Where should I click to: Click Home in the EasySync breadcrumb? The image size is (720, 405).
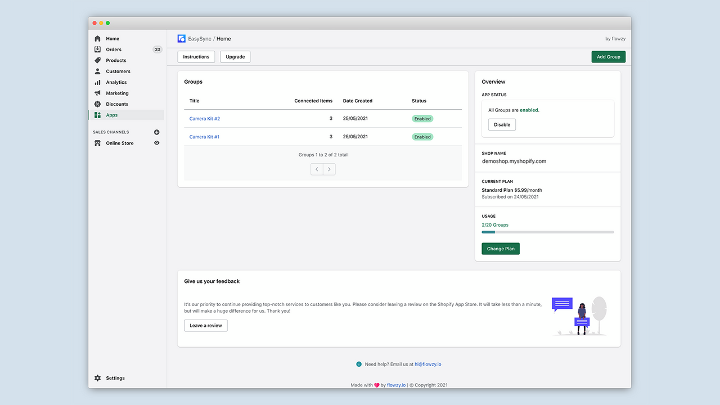pyautogui.click(x=223, y=38)
